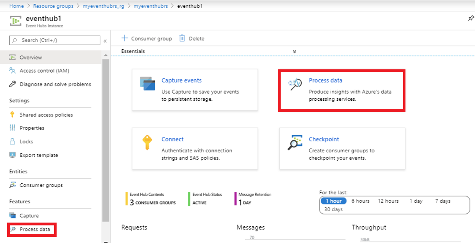
Task: Click the Overview icon in sidebar
Action: 12,57
